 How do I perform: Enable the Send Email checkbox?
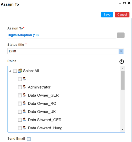tap(29, 139)
